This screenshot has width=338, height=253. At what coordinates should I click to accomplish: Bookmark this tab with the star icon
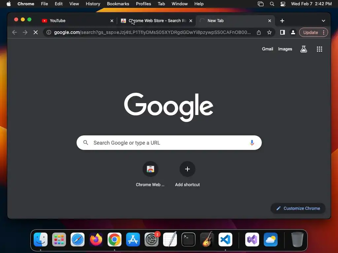tap(269, 32)
